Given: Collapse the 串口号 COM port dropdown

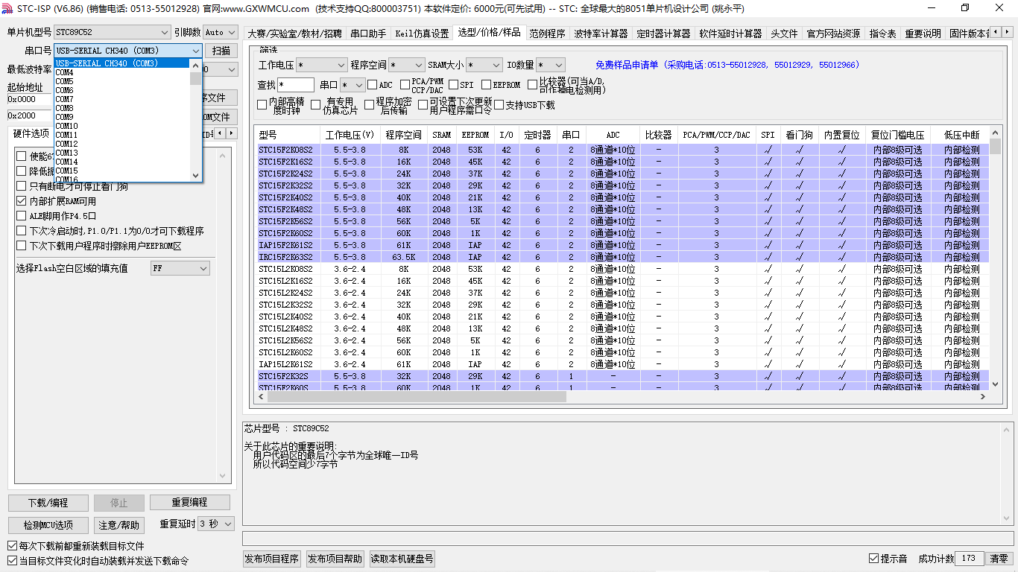Looking at the screenshot, I should click(196, 51).
